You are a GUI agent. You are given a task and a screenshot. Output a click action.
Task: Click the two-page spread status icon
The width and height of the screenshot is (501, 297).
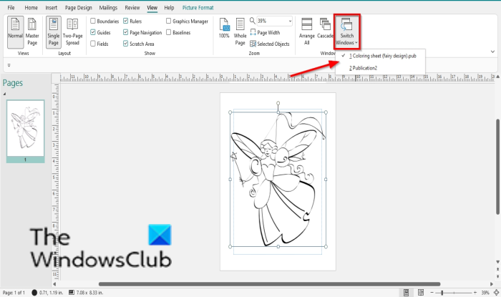point(421,293)
